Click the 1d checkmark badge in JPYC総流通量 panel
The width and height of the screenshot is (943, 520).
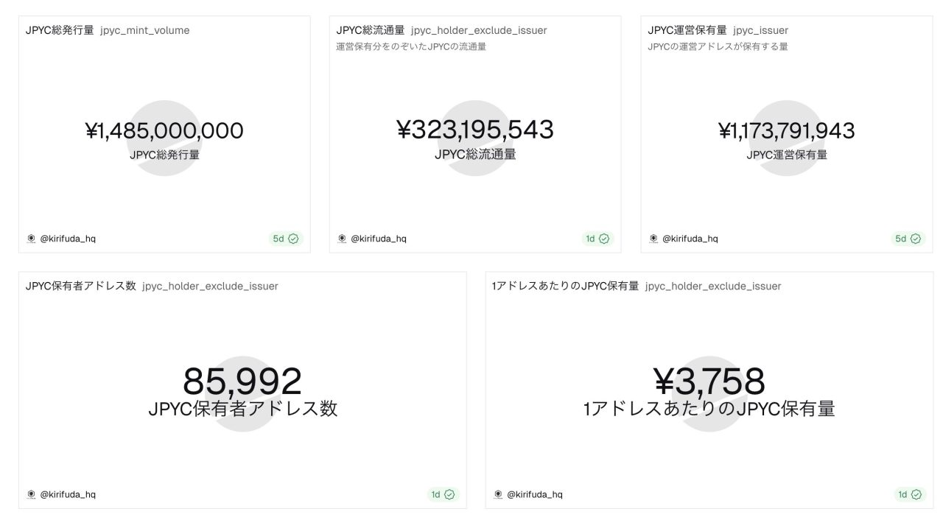point(597,239)
